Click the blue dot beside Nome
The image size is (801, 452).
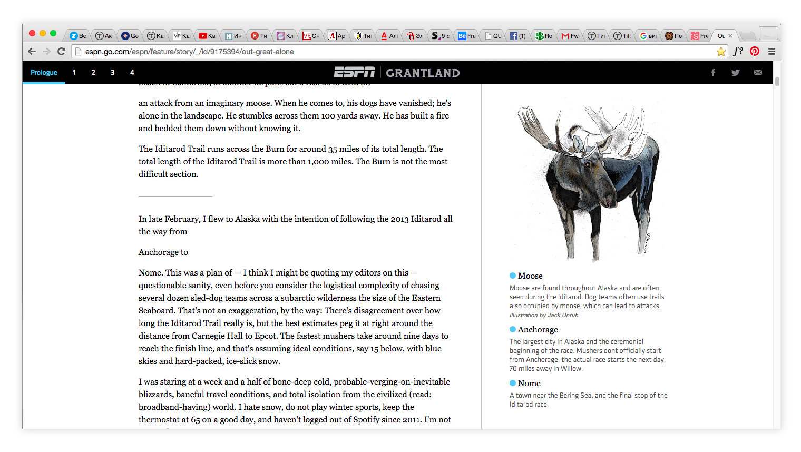click(x=513, y=383)
